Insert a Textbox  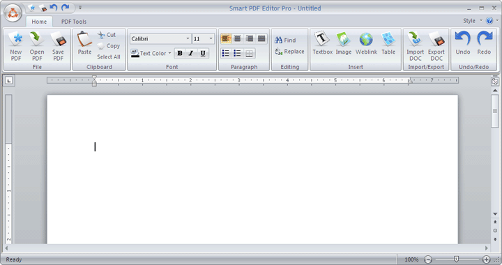click(x=322, y=43)
